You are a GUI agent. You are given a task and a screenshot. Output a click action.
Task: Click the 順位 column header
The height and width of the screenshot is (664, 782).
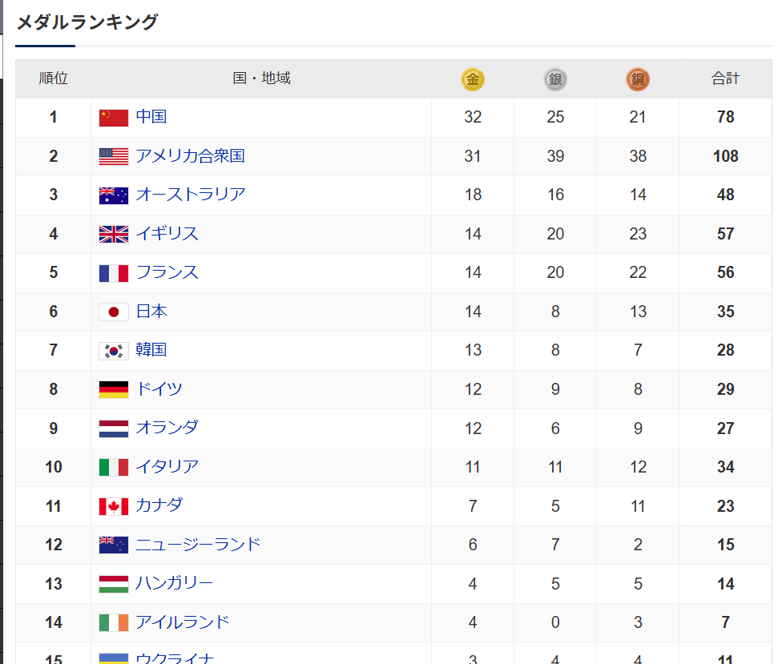(x=54, y=78)
